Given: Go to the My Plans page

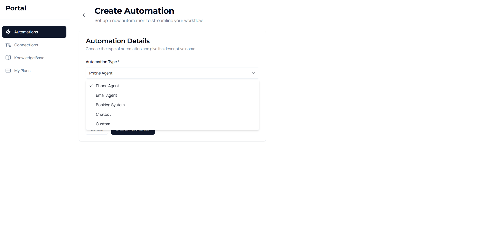Looking at the screenshot, I should click(22, 71).
